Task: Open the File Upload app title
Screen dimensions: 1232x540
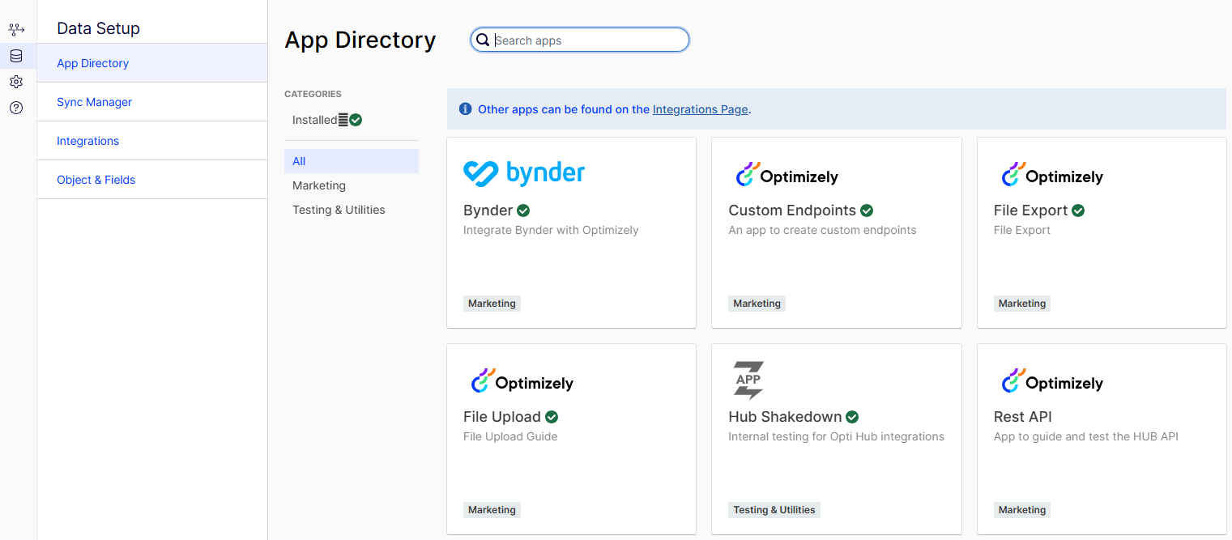Action: (502, 417)
